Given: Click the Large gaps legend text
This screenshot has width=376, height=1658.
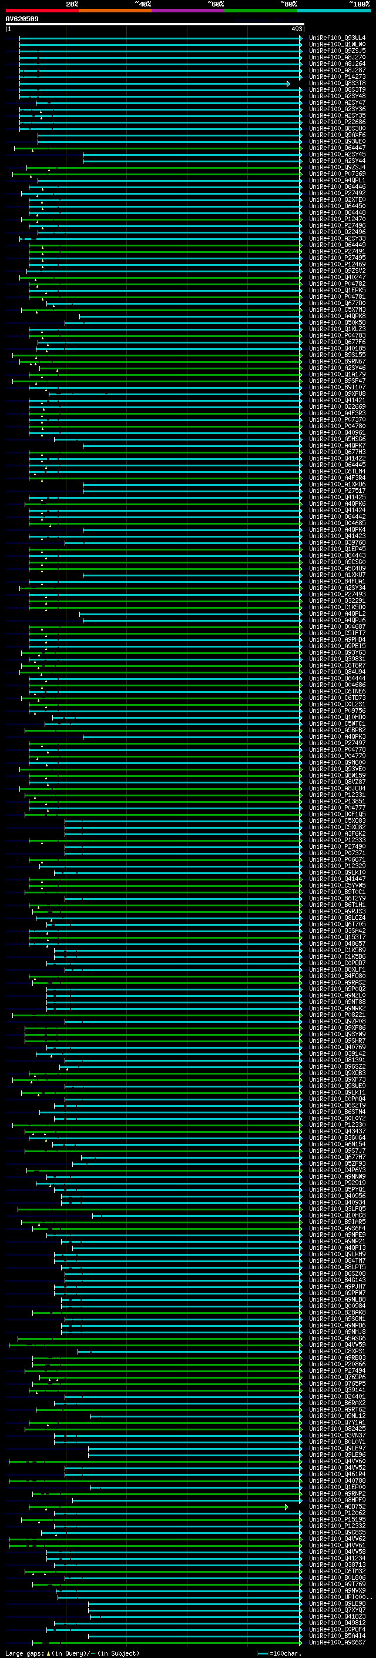Looking at the screenshot, I should pyautogui.click(x=25, y=1653).
